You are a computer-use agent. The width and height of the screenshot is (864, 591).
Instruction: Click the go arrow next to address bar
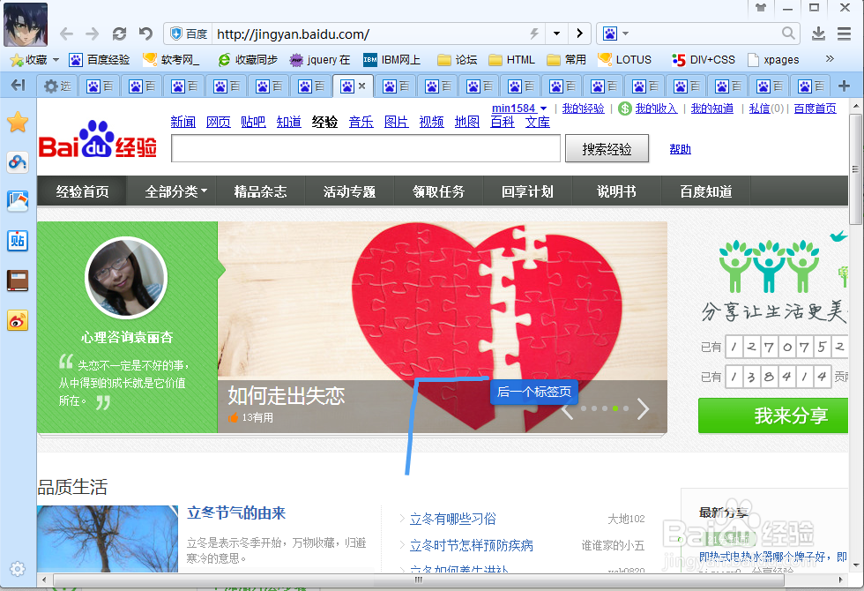579,34
